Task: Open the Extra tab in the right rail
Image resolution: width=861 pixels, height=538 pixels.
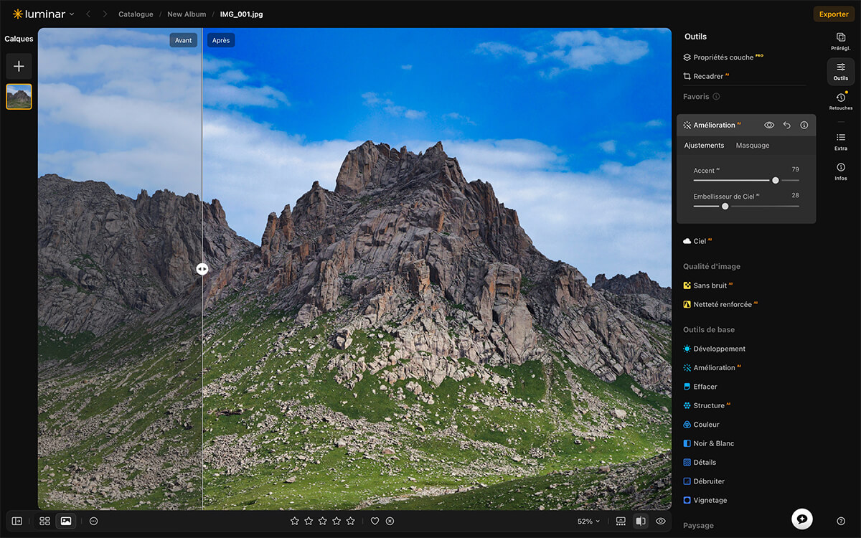Action: coord(841,141)
